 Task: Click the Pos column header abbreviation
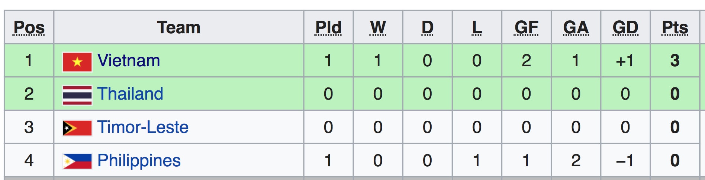[x=29, y=28]
